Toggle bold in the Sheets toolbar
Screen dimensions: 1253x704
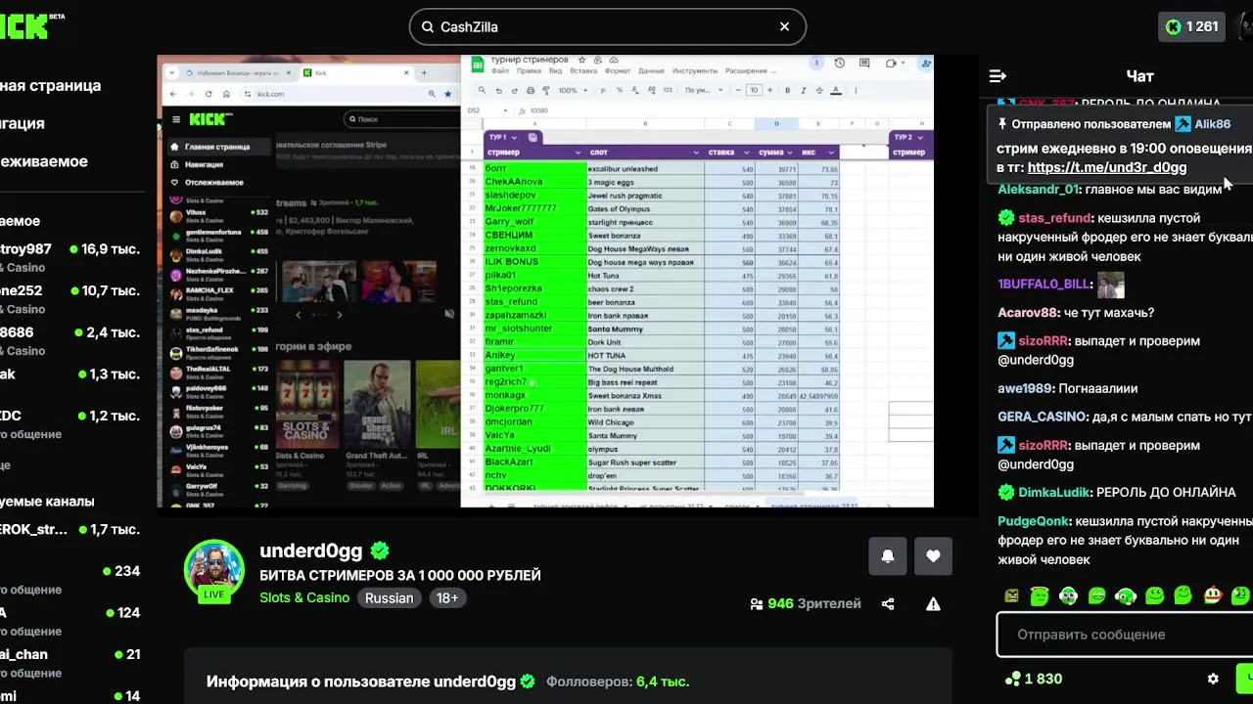coord(787,90)
